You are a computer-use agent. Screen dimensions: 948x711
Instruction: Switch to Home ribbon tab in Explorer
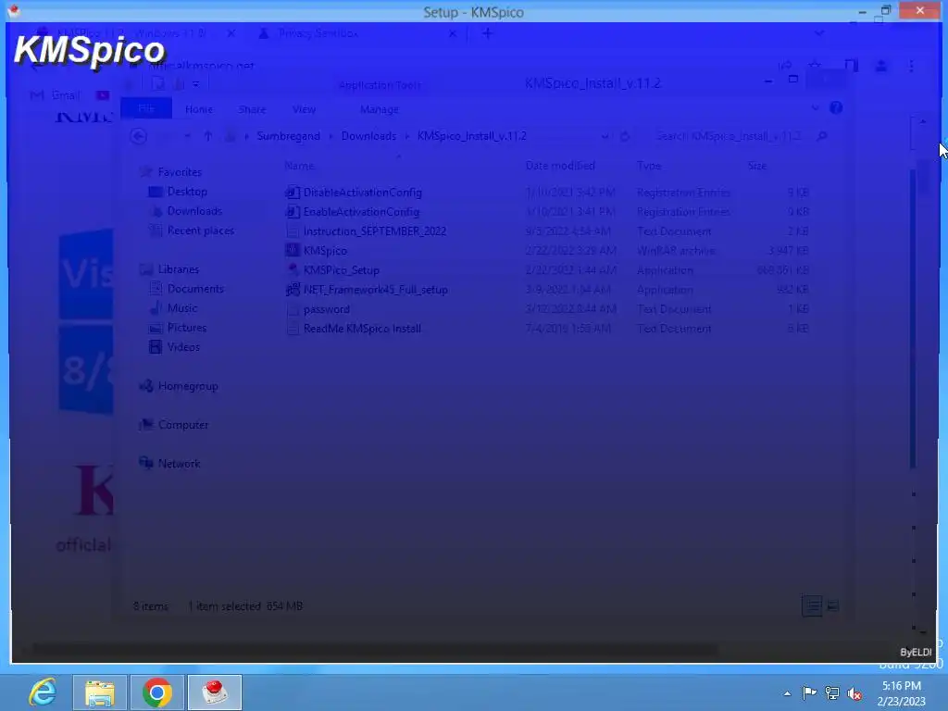coord(199,109)
